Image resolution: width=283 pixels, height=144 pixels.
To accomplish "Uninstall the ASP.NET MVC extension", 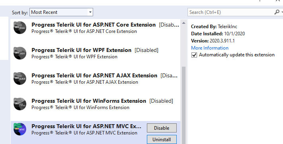I will point(162,140).
